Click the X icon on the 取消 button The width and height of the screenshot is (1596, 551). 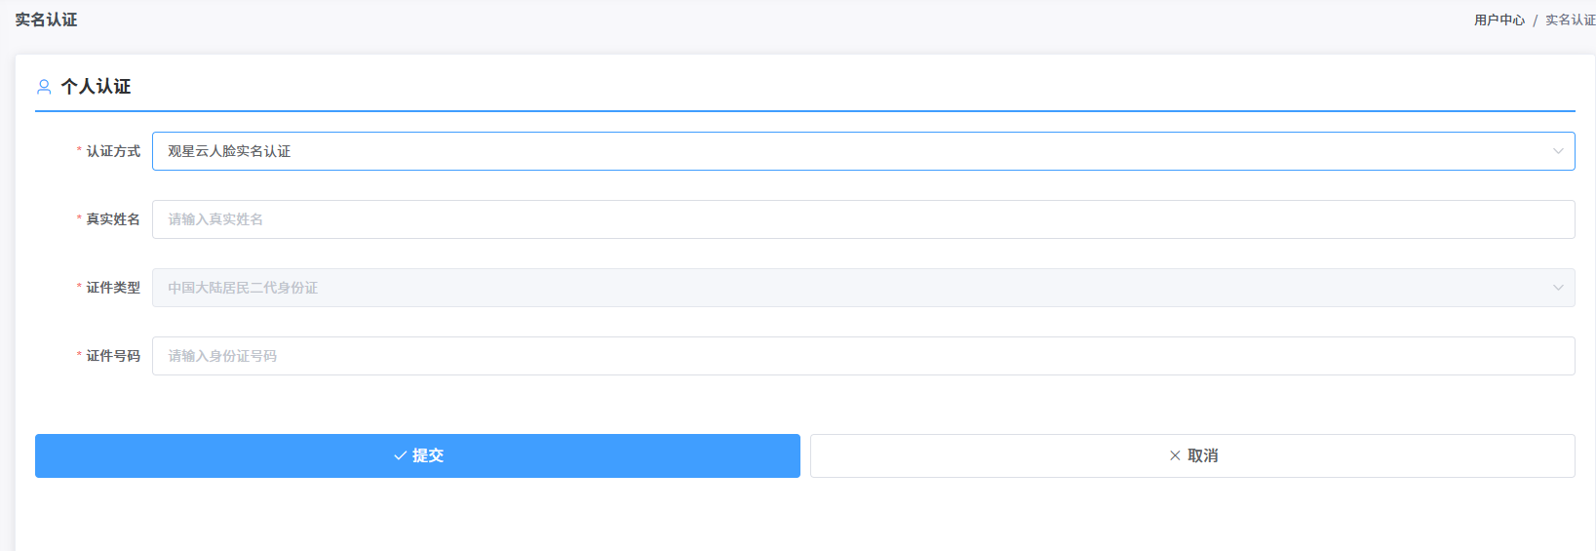(x=1175, y=455)
